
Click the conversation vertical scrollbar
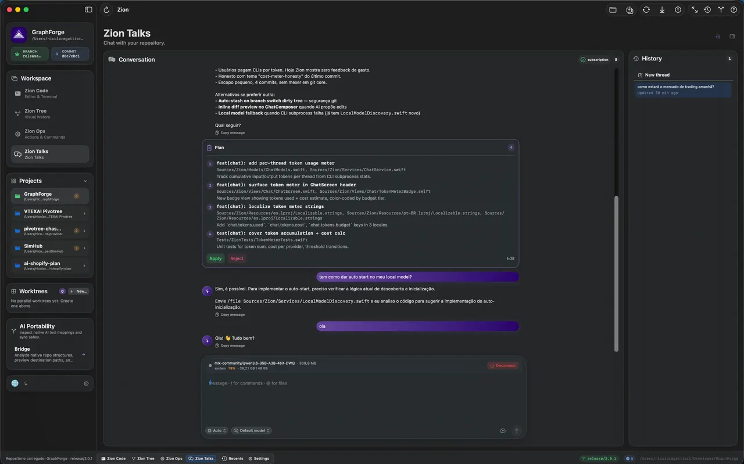pyautogui.click(x=616, y=274)
